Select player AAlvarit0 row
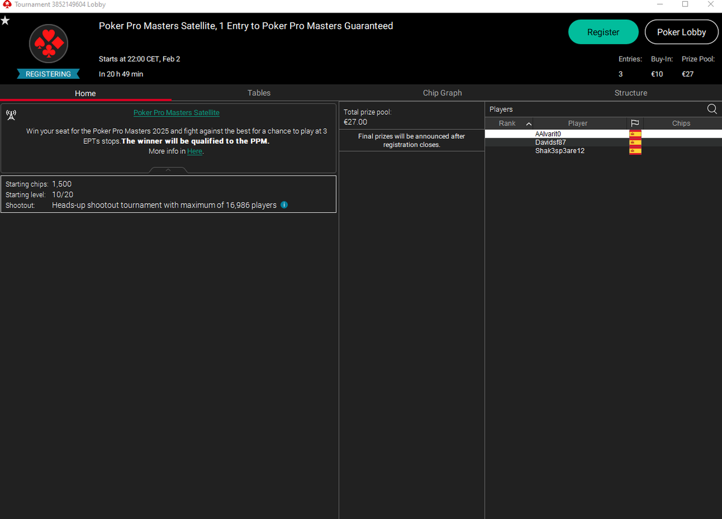The image size is (722, 519). click(x=603, y=134)
